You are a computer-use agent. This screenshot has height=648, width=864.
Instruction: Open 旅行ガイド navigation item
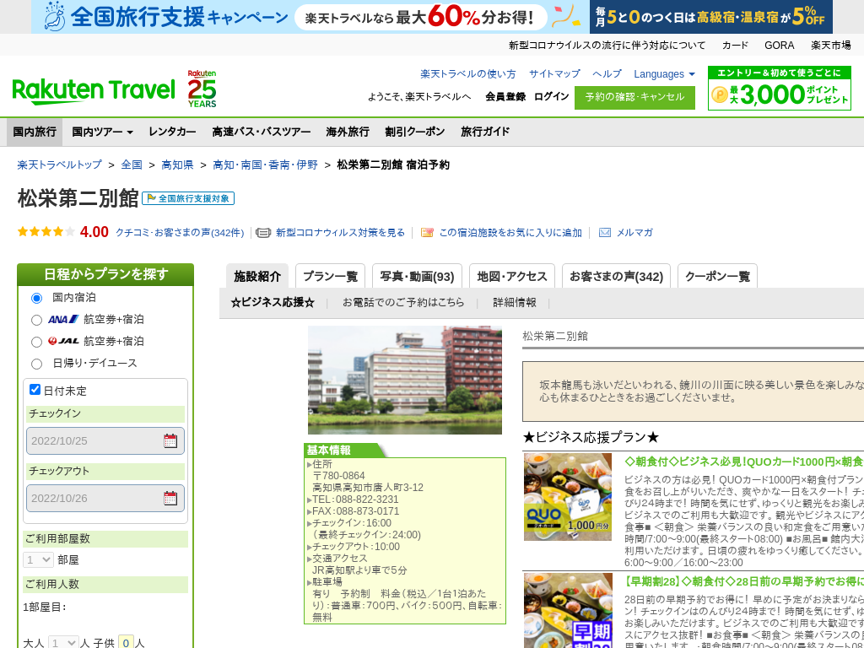point(485,132)
